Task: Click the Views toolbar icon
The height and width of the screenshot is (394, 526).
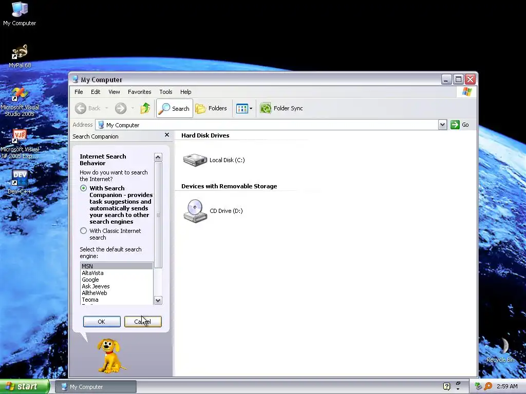Action: click(x=242, y=108)
